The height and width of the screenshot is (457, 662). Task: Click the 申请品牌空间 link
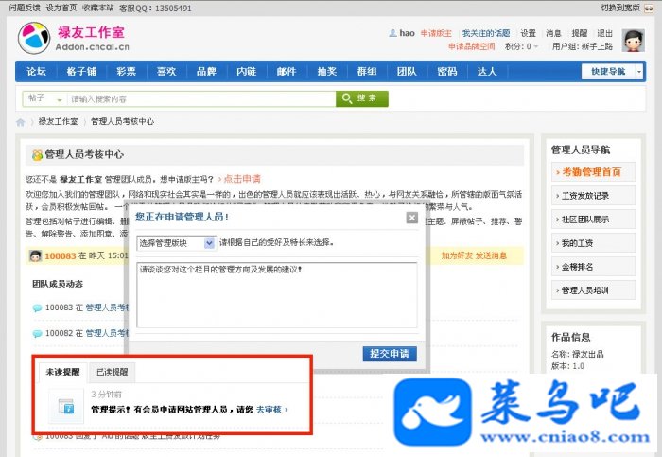tap(472, 46)
